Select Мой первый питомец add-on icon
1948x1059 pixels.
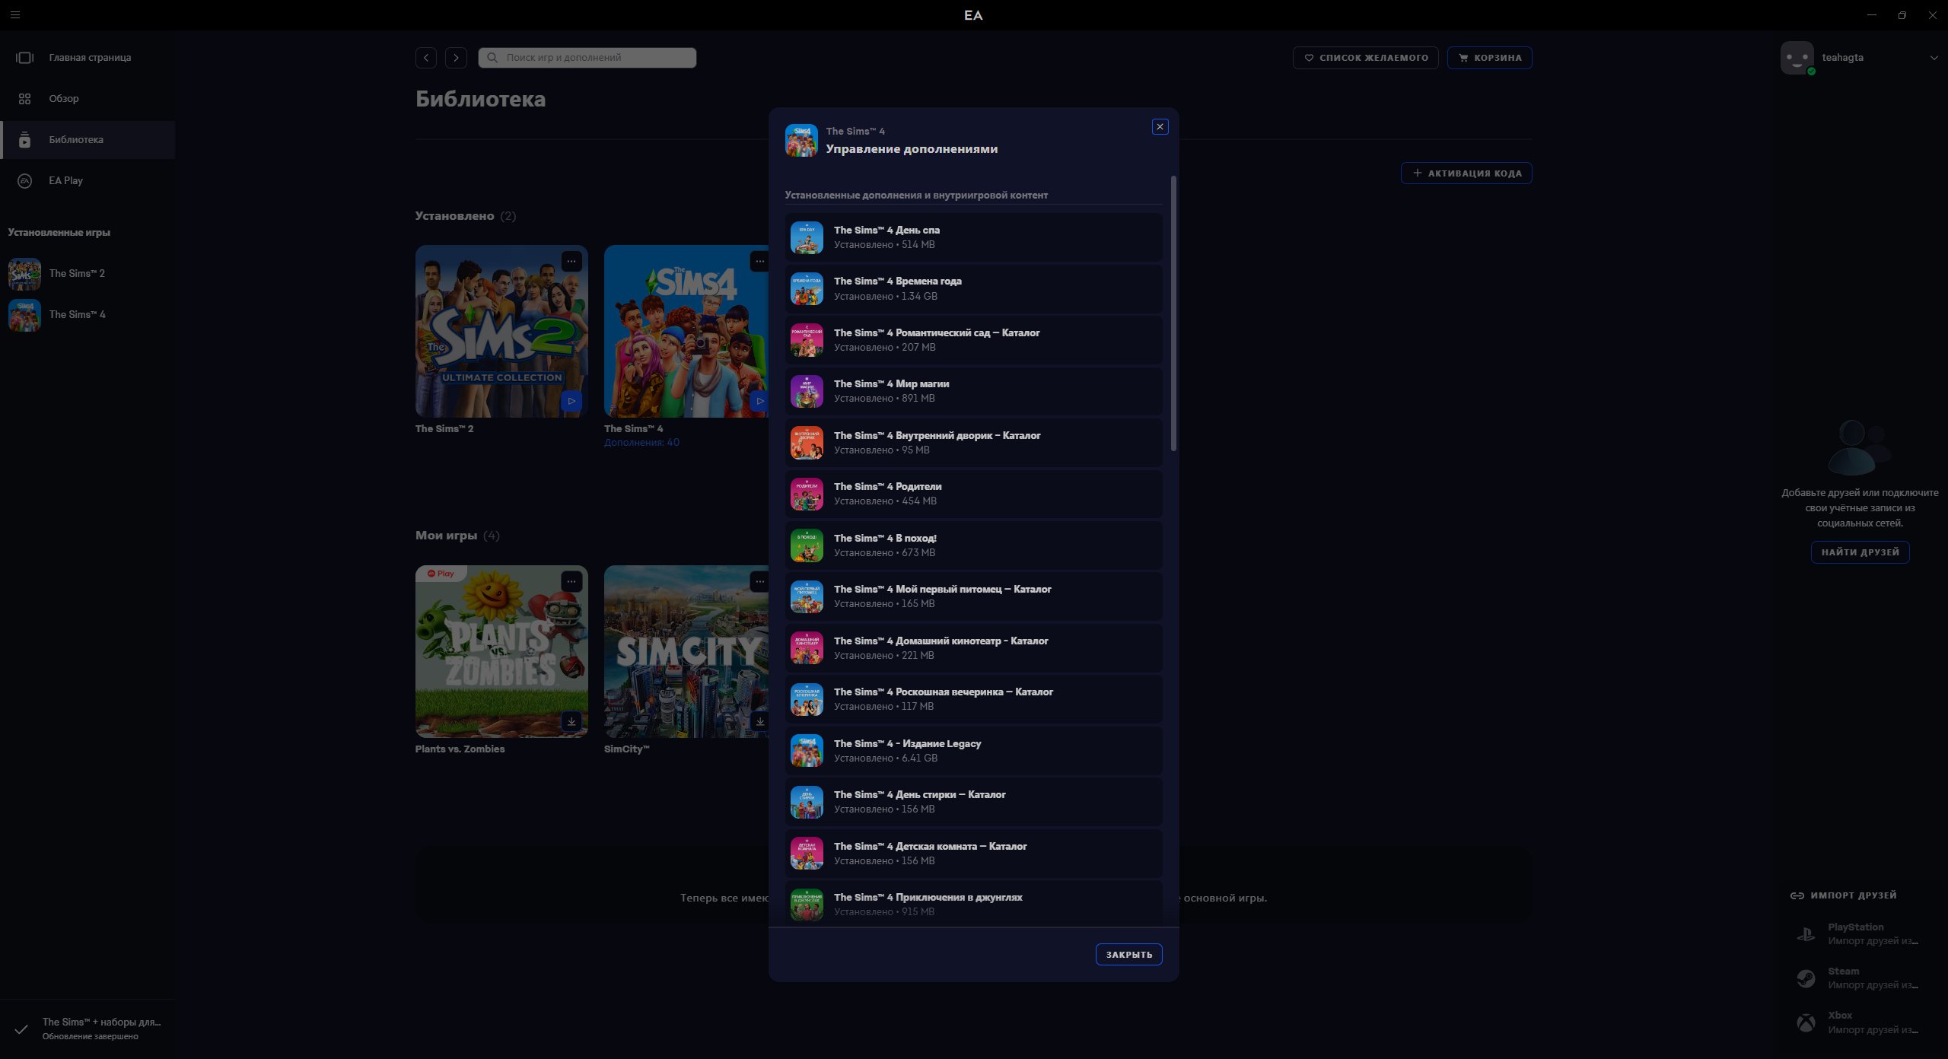pyautogui.click(x=807, y=596)
